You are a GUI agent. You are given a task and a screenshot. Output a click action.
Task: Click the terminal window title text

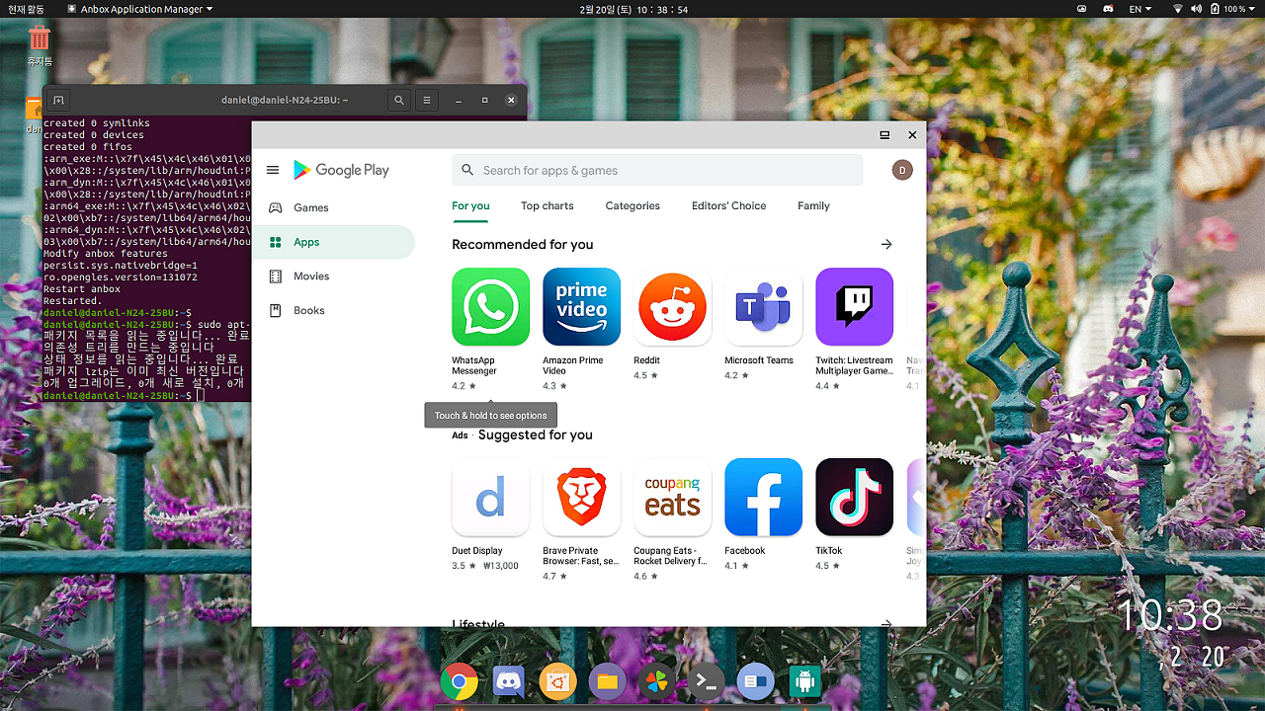[x=285, y=100]
